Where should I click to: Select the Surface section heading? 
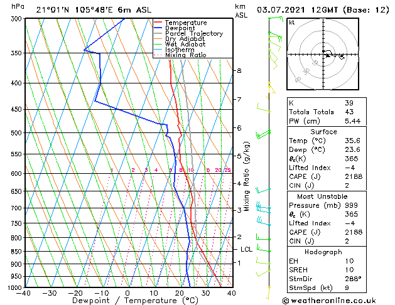coord(323,132)
